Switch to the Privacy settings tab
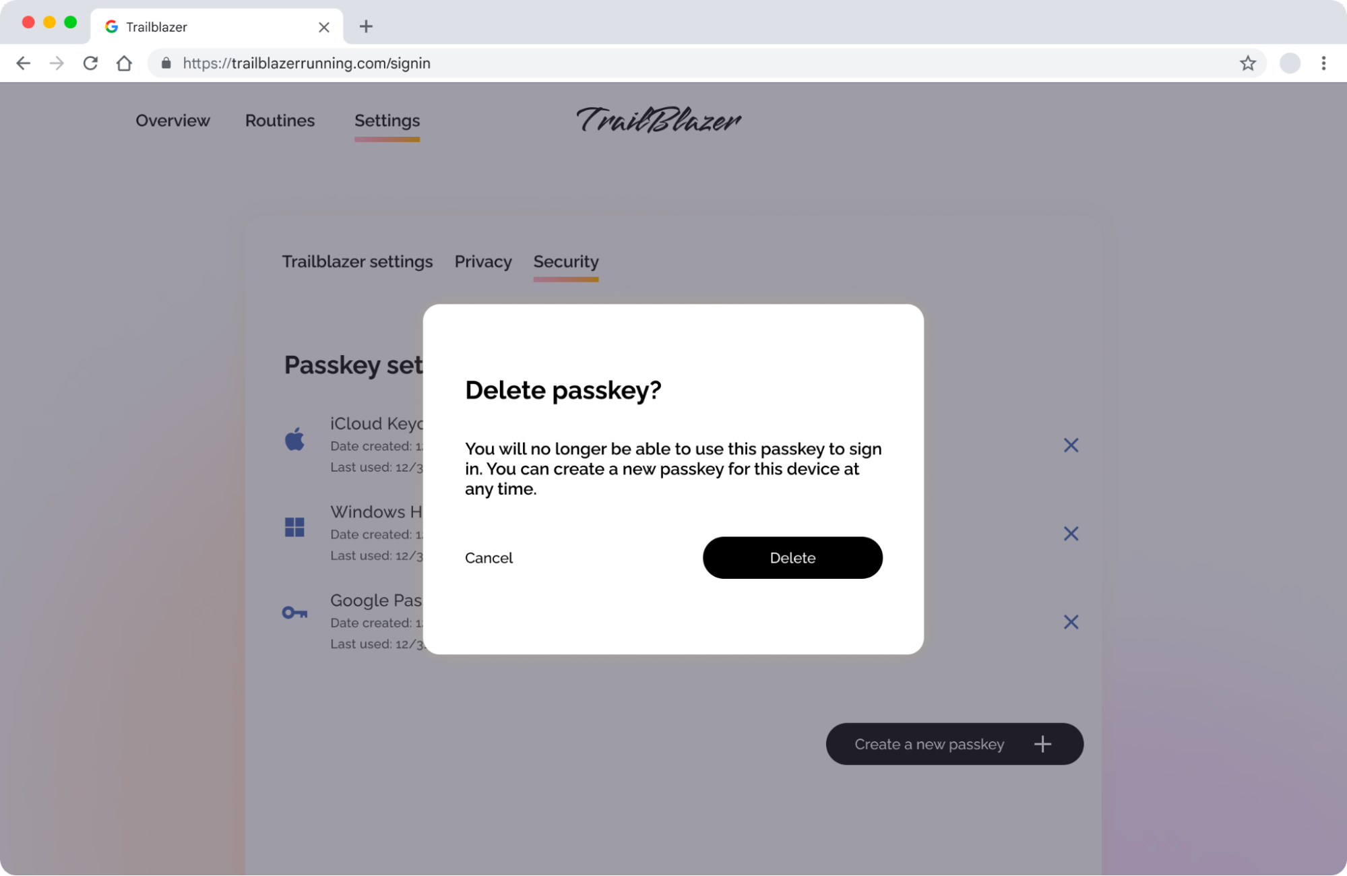The height and width of the screenshot is (876, 1347). [483, 261]
